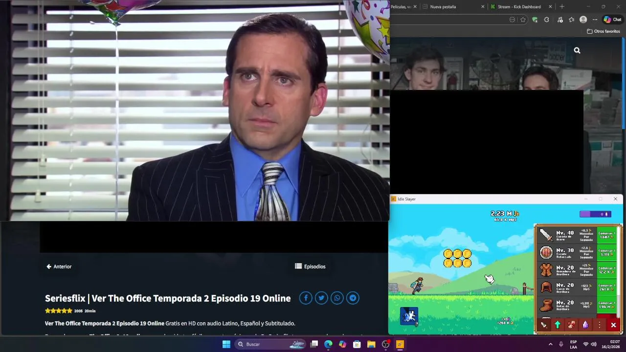Open Idle Slayer taskbar icon
The width and height of the screenshot is (626, 352).
point(400,344)
